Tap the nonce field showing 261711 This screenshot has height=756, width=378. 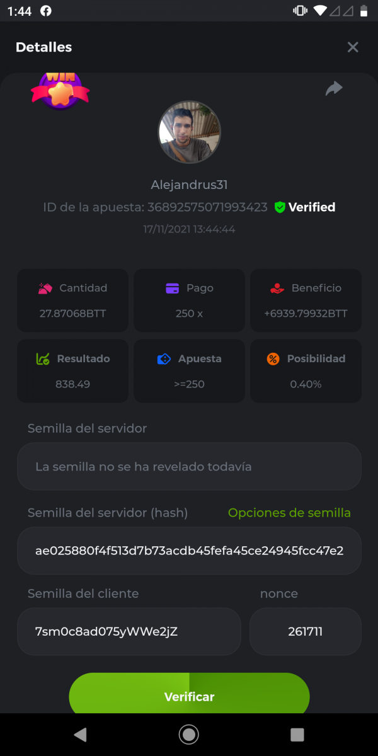[x=306, y=631]
